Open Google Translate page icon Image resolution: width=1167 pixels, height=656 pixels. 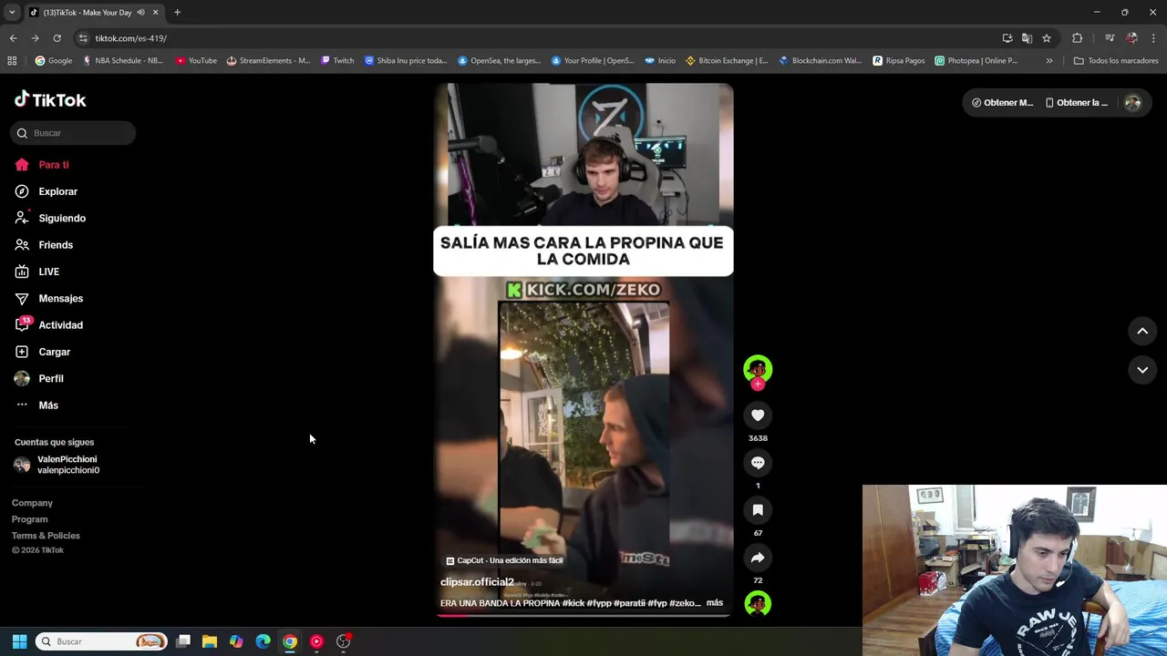(x=1027, y=38)
